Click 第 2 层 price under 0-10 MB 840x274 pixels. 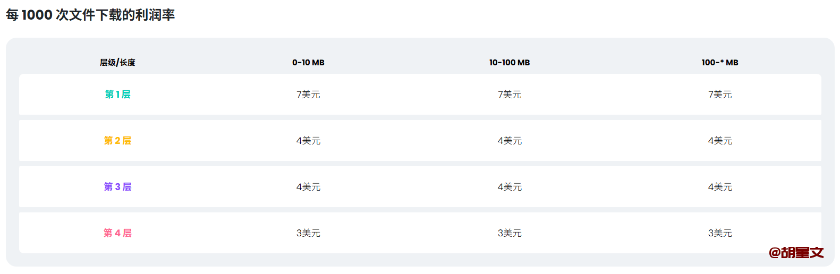308,141
